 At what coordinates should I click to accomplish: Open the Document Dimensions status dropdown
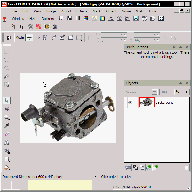95,177
